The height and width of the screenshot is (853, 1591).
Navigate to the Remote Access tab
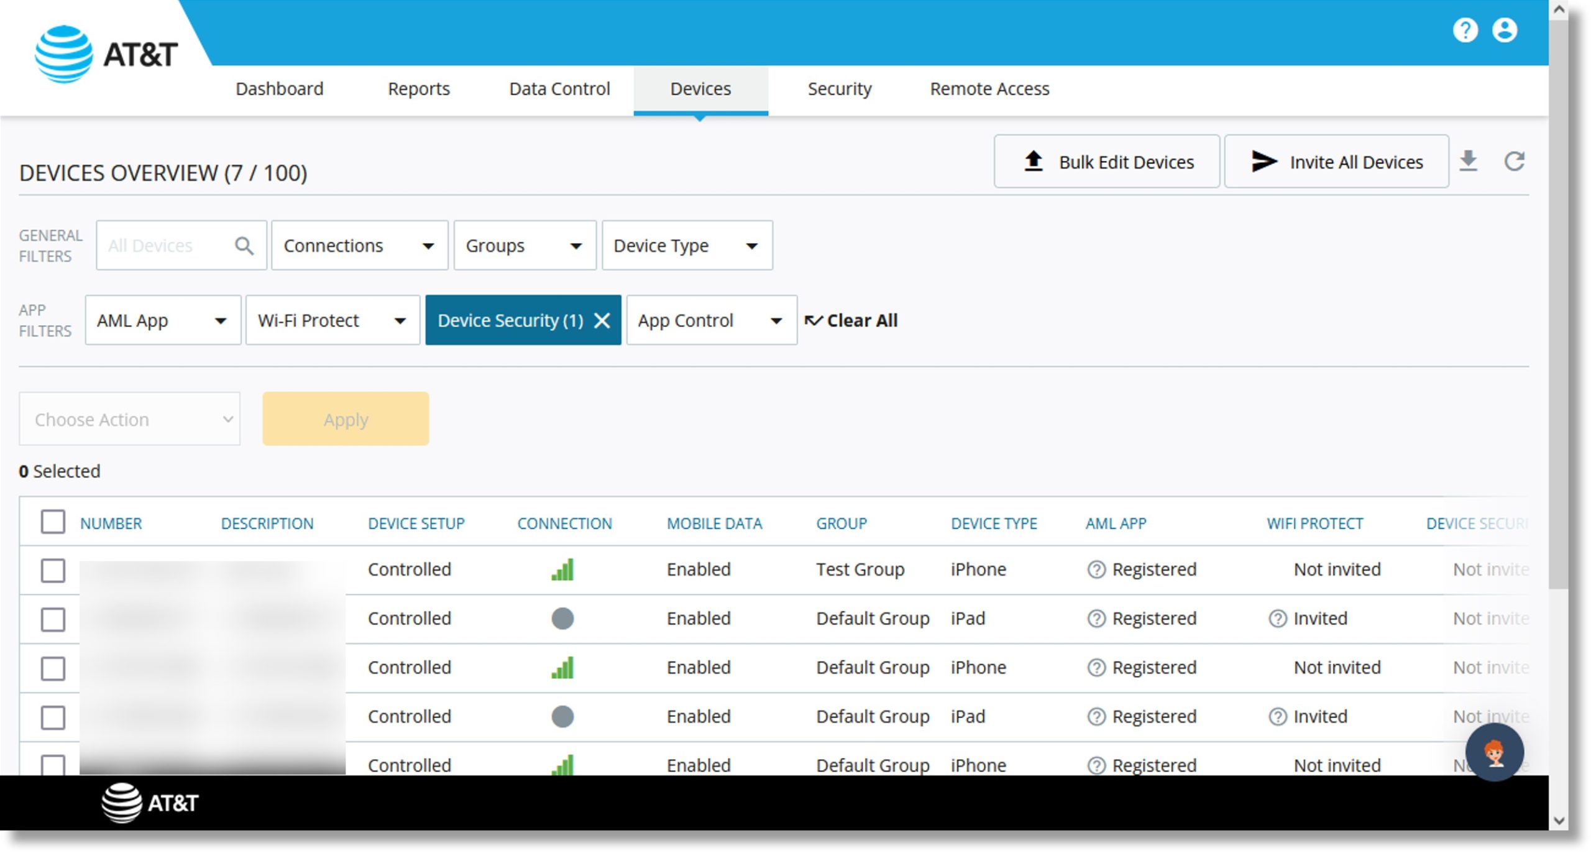(x=989, y=89)
